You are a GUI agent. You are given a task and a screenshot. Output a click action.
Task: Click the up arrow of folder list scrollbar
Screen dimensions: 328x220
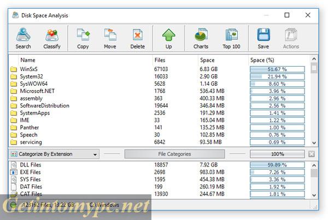pos(314,59)
